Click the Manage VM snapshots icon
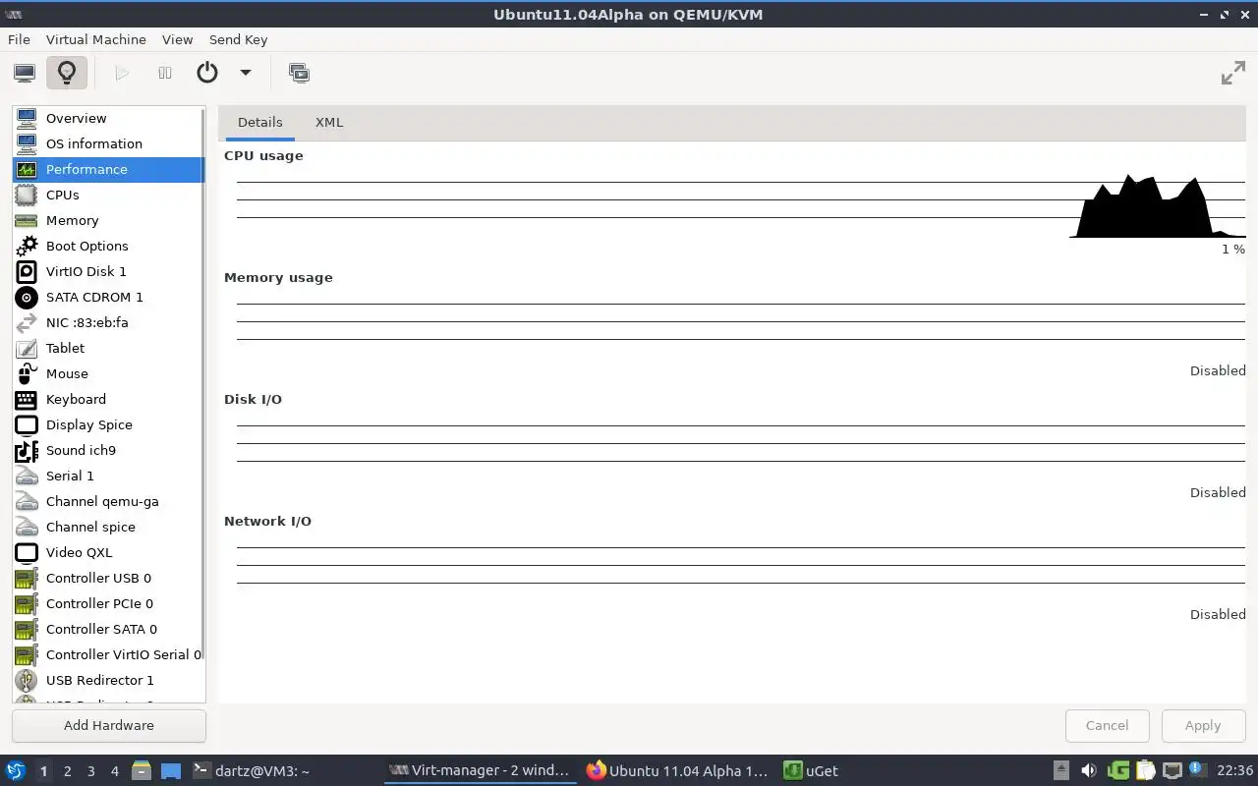The image size is (1258, 786). (x=299, y=73)
